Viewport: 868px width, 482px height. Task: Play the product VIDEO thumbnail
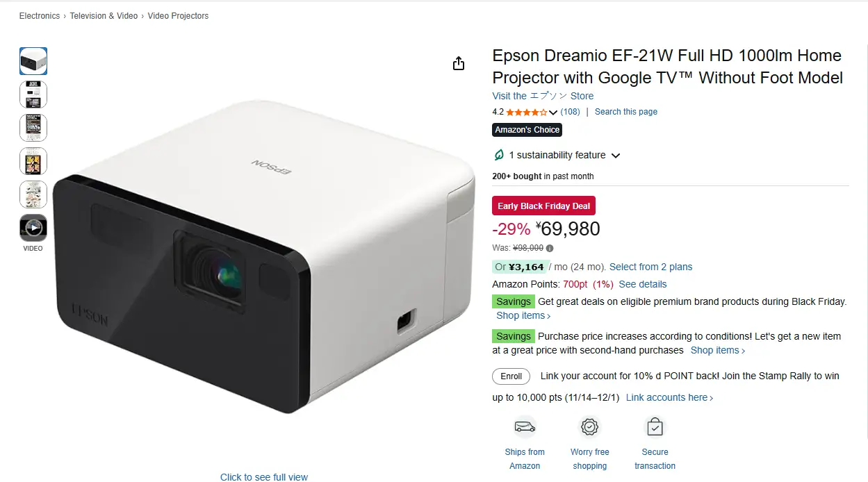point(33,228)
